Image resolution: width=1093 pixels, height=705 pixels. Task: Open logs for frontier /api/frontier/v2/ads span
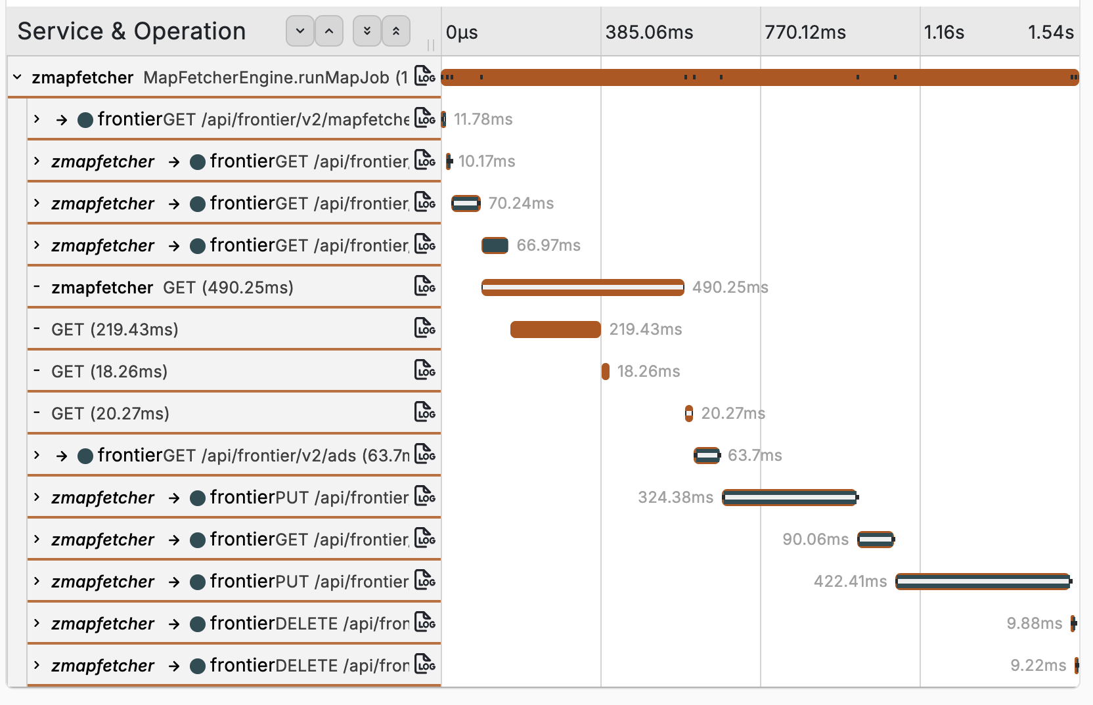click(425, 454)
